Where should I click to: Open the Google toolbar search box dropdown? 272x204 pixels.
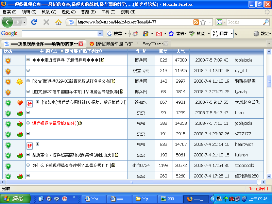click(x=100, y=34)
